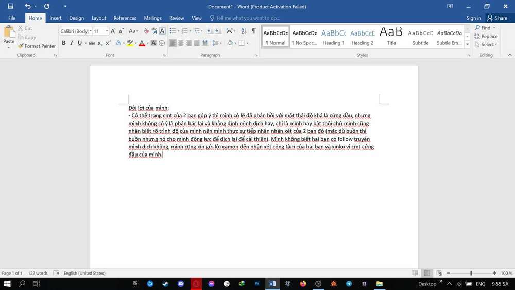Click Share in the top right
515x290 pixels.
coord(497,18)
